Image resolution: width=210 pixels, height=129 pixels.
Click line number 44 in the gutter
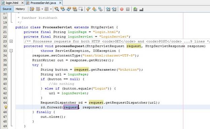coord(5,103)
